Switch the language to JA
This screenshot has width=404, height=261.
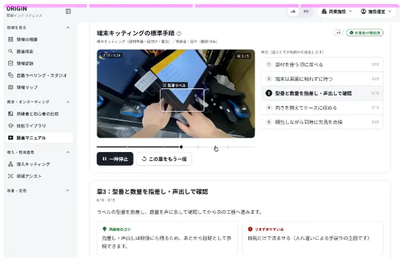click(x=293, y=11)
